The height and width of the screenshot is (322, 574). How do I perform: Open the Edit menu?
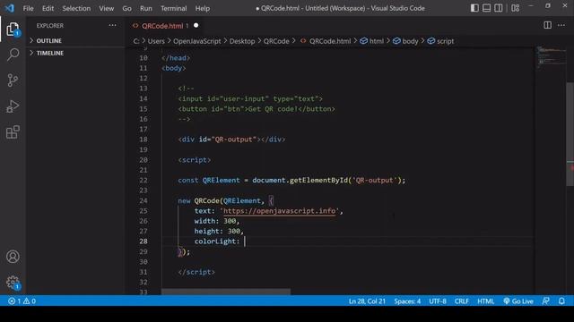pos(48,8)
